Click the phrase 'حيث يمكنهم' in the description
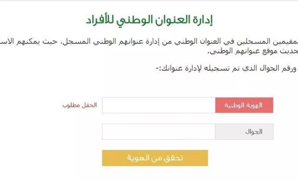The height and width of the screenshot is (181, 298). (x=50, y=41)
